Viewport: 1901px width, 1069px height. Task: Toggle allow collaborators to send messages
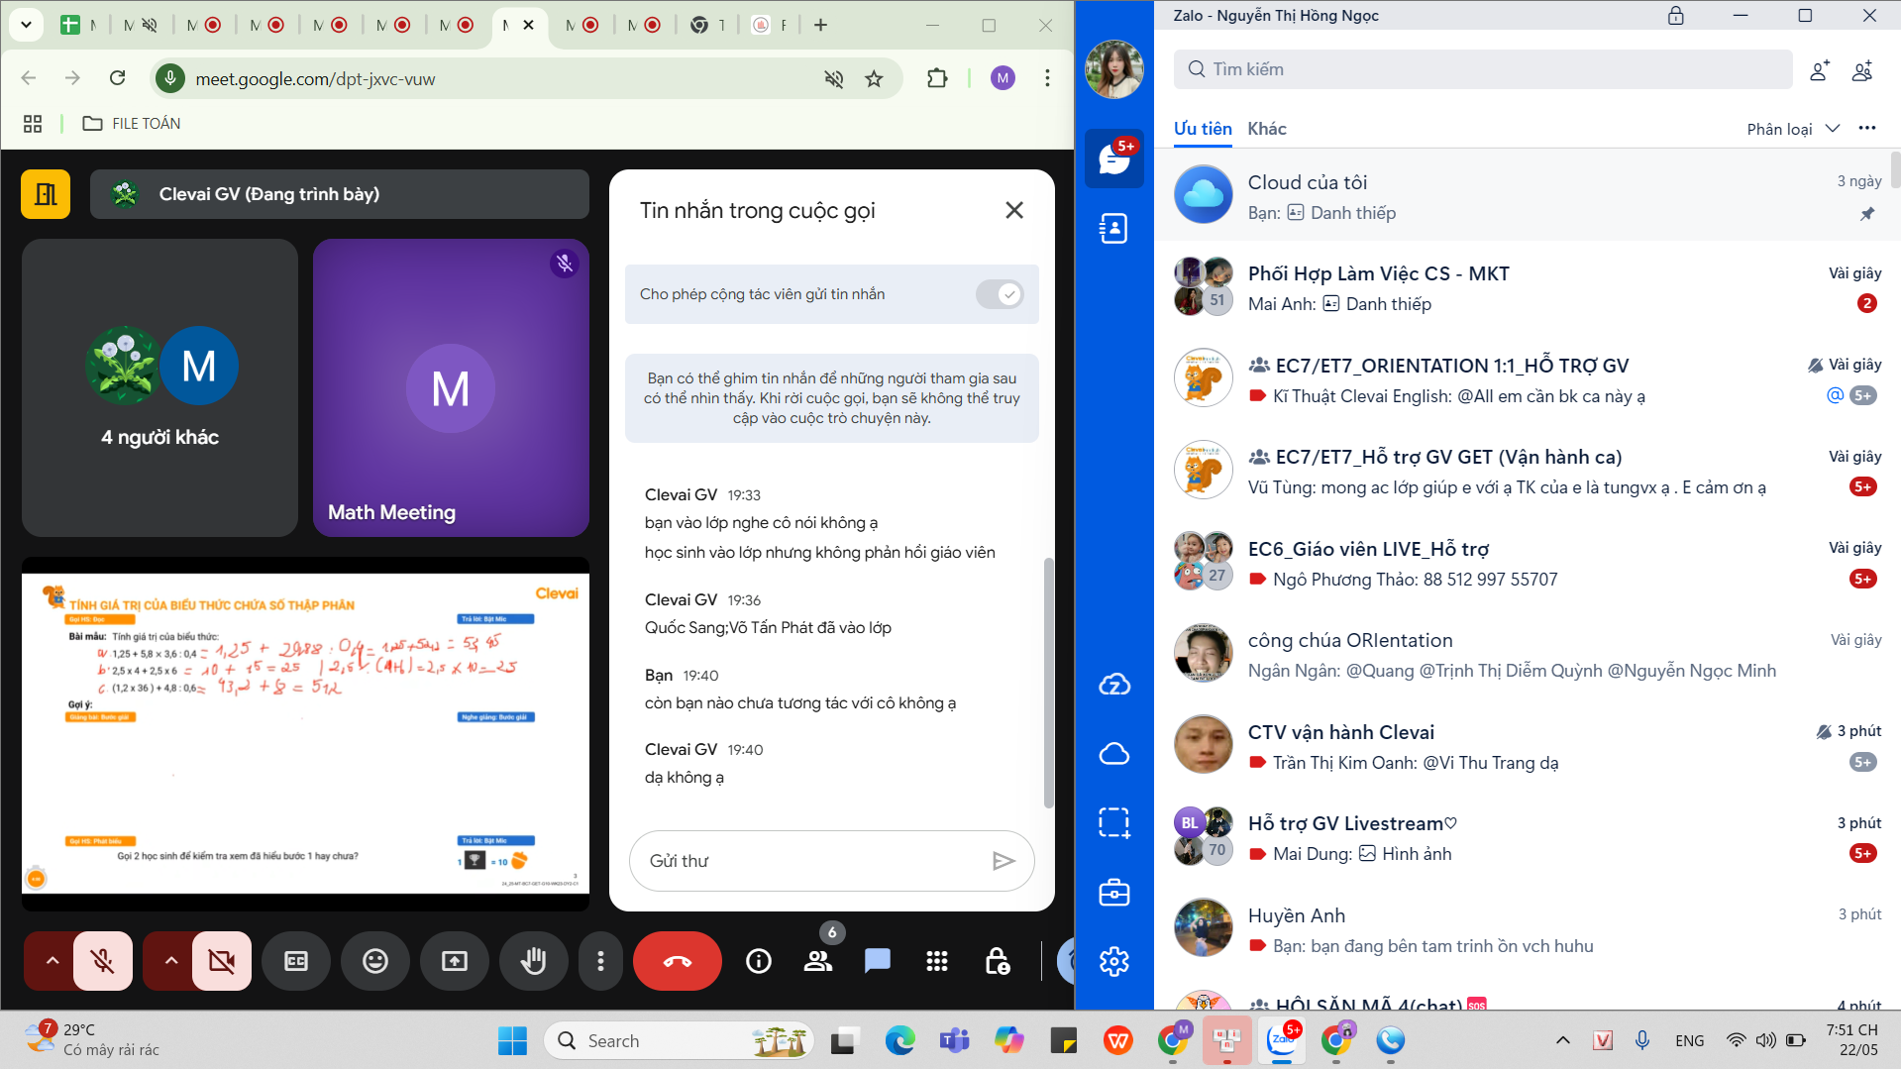[1000, 294]
